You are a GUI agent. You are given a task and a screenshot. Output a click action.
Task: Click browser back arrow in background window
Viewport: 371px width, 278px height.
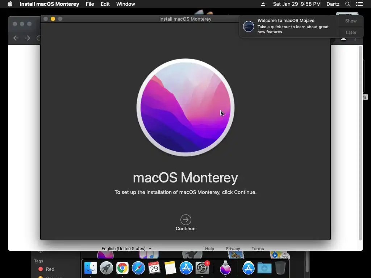[16, 38]
